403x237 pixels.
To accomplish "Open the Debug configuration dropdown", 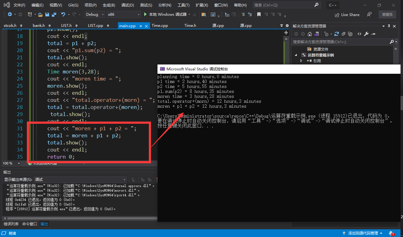I will pyautogui.click(x=95, y=15).
